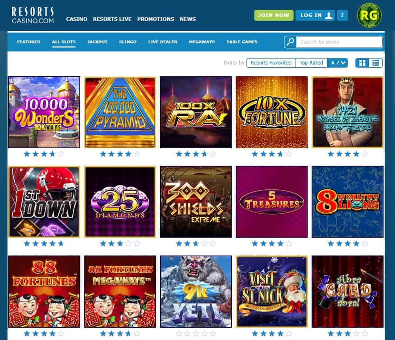The image size is (395, 340).
Task: Click the magnifying glass search icon
Action: (x=290, y=42)
